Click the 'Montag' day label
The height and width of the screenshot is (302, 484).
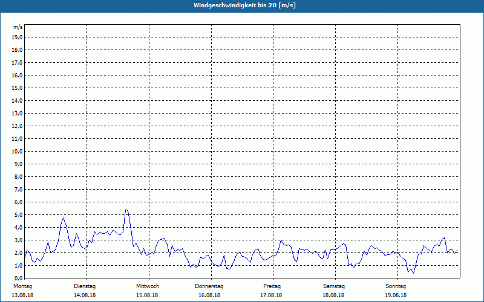tap(22, 286)
